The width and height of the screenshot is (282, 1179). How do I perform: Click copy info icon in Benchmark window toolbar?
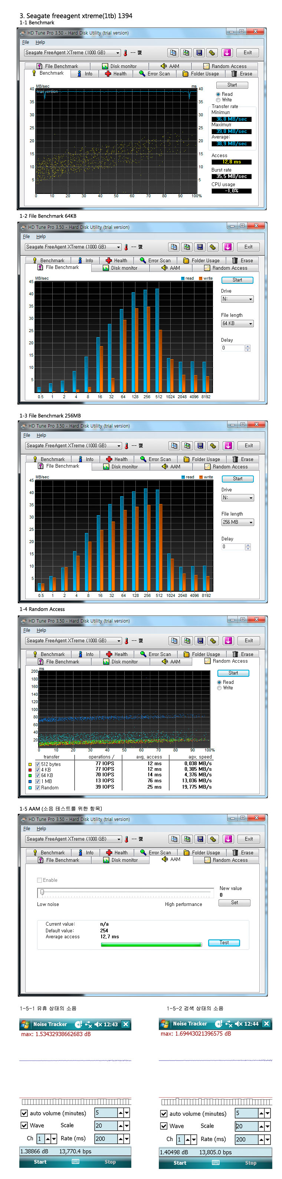click(x=173, y=53)
